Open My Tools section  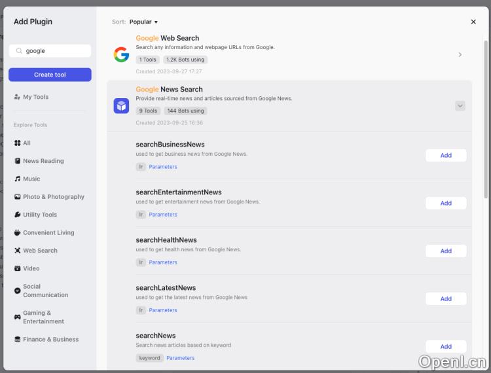coord(35,97)
